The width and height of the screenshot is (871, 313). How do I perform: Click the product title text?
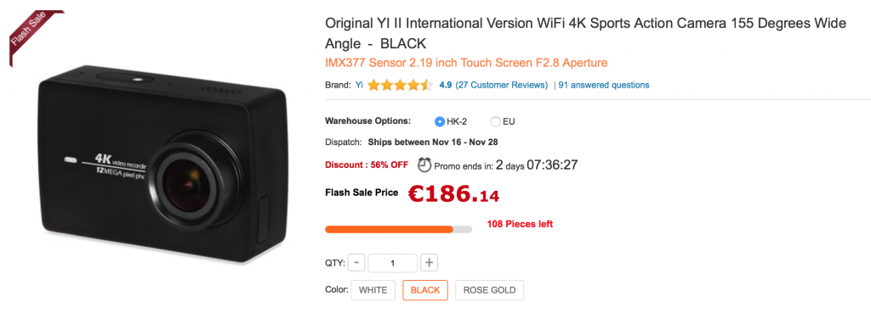(585, 33)
